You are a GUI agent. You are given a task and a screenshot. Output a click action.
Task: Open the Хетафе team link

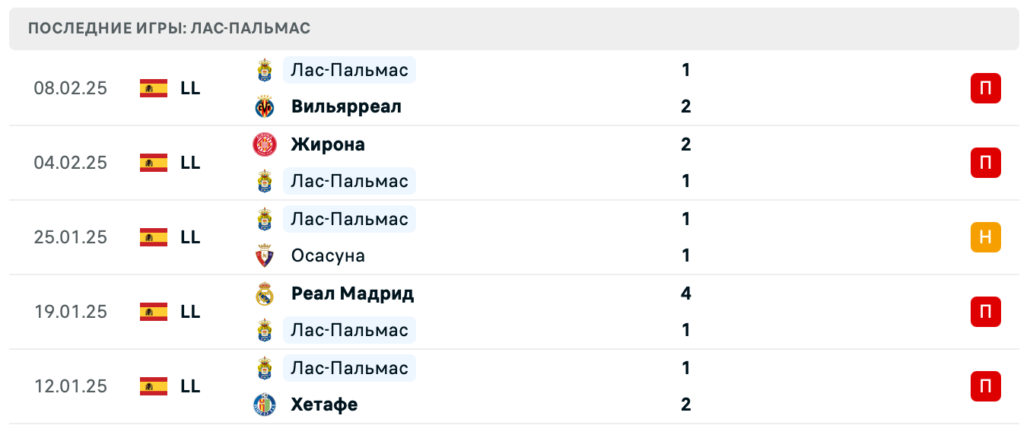pos(324,405)
